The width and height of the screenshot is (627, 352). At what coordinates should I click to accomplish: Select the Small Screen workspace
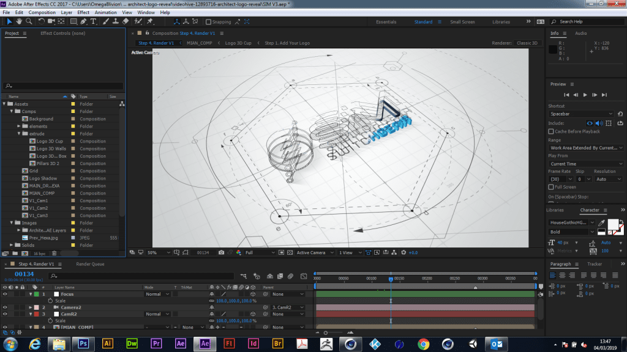pyautogui.click(x=462, y=22)
